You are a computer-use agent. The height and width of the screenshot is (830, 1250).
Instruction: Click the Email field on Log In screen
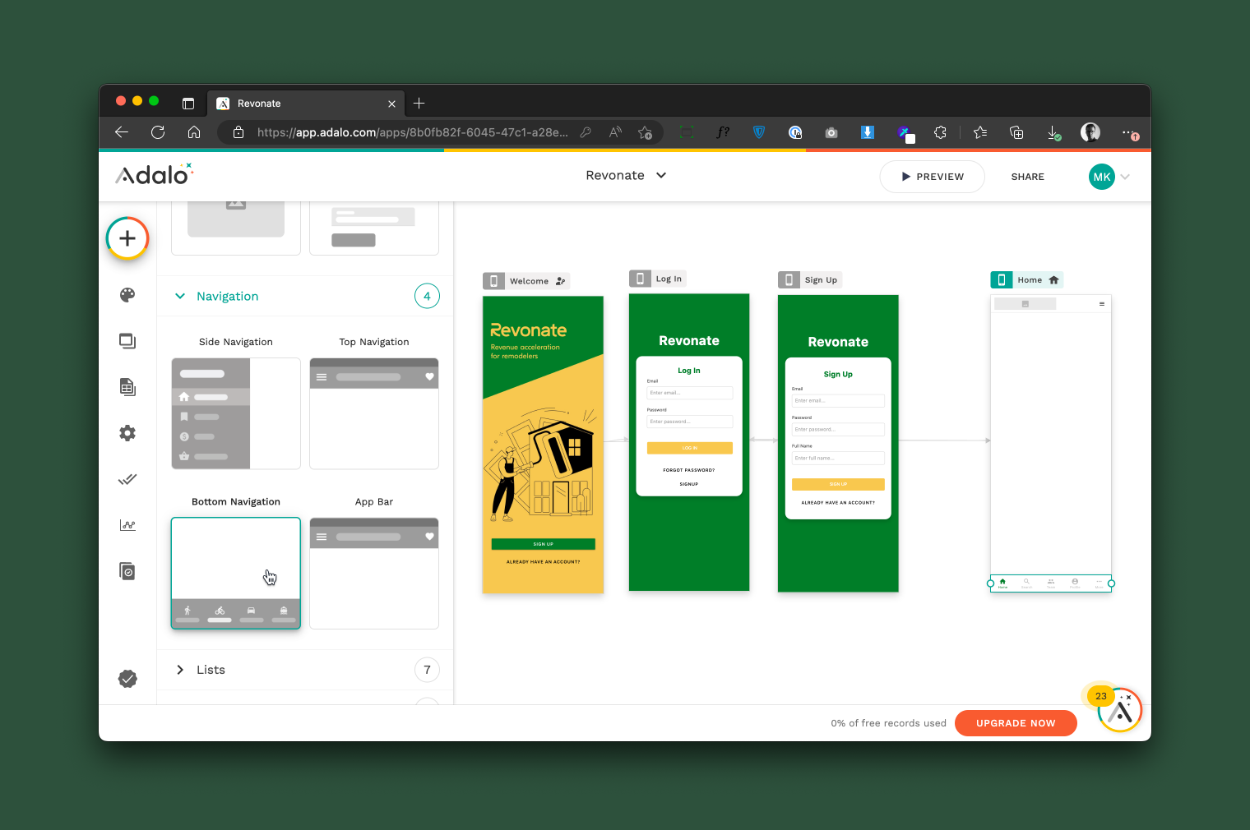click(689, 393)
